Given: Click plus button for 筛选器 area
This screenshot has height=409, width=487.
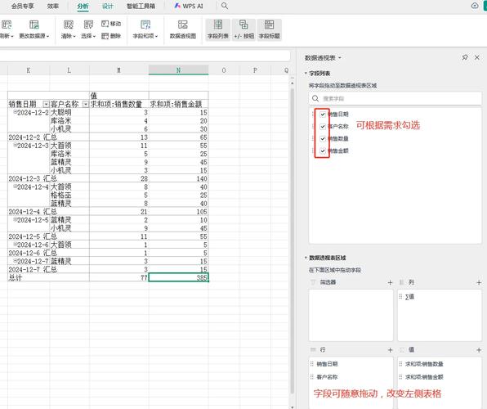Looking at the screenshot, I should pos(390,282).
